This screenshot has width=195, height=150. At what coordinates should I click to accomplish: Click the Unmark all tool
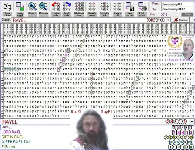click(x=117, y=9)
